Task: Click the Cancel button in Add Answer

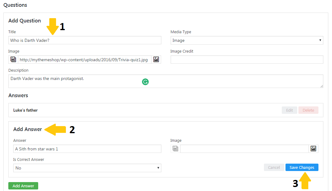Action: tap(274, 167)
